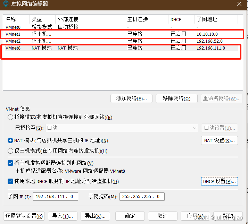This screenshot has width=248, height=224.
Task: Sort by 子网地址 column header
Action: click(216, 19)
